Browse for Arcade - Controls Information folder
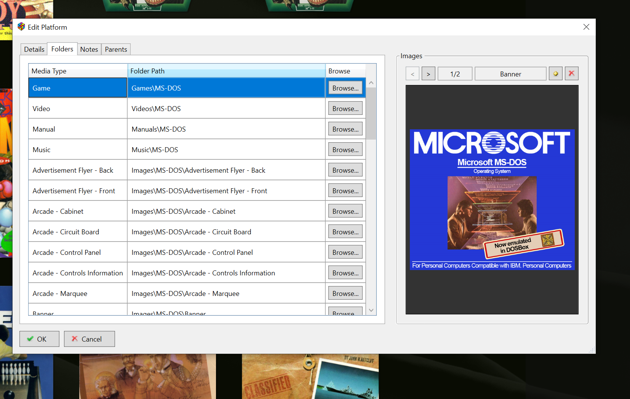Screen dimensions: 630x399 pyautogui.click(x=345, y=273)
